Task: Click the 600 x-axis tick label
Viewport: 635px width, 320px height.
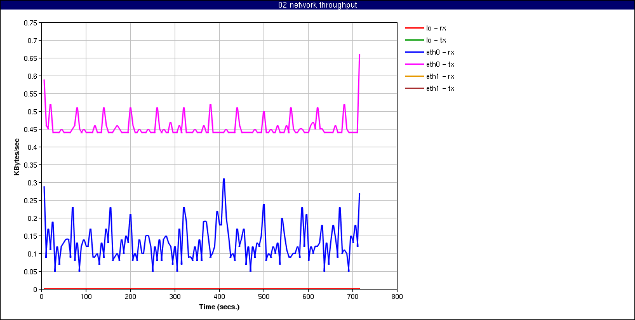Action: click(x=308, y=297)
